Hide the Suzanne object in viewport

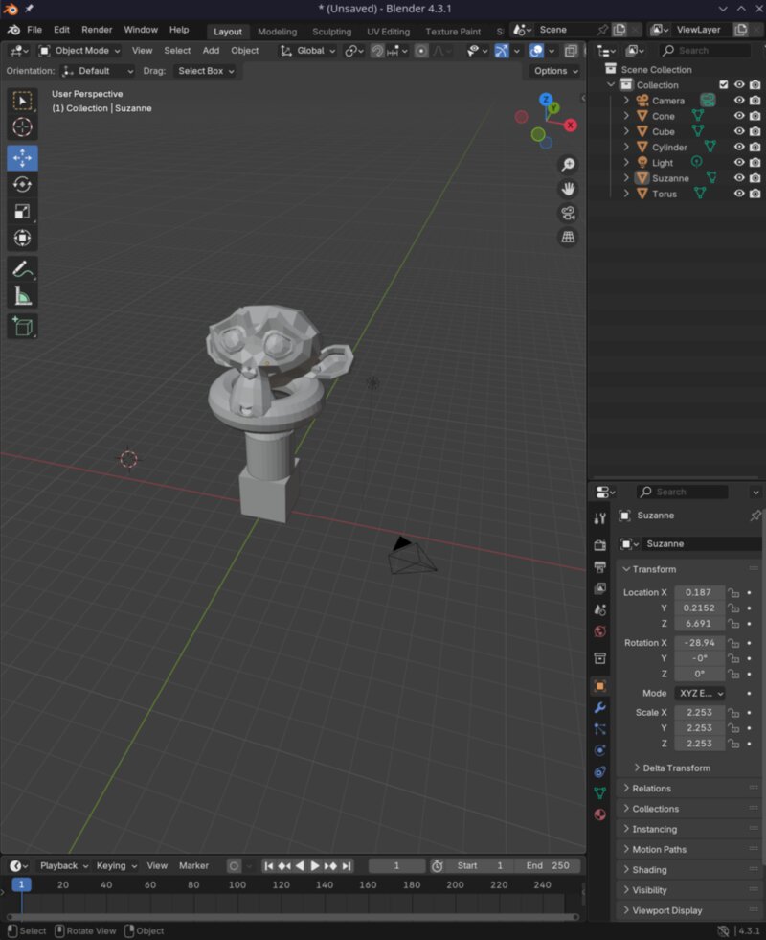[739, 178]
